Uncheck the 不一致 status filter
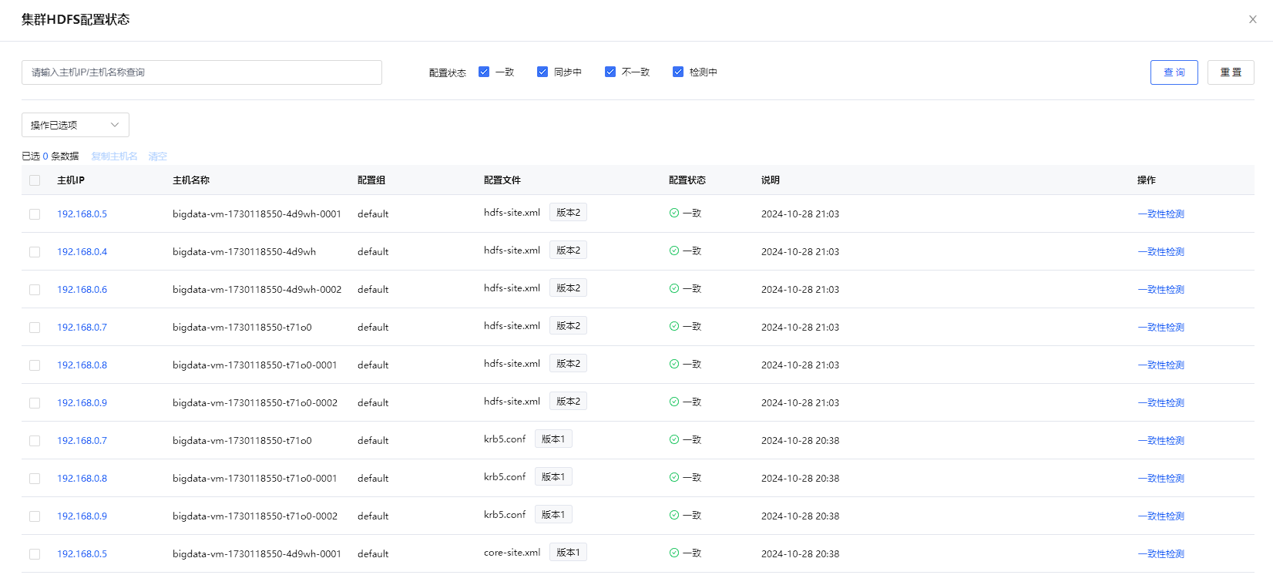The width and height of the screenshot is (1273, 575). tap(610, 72)
